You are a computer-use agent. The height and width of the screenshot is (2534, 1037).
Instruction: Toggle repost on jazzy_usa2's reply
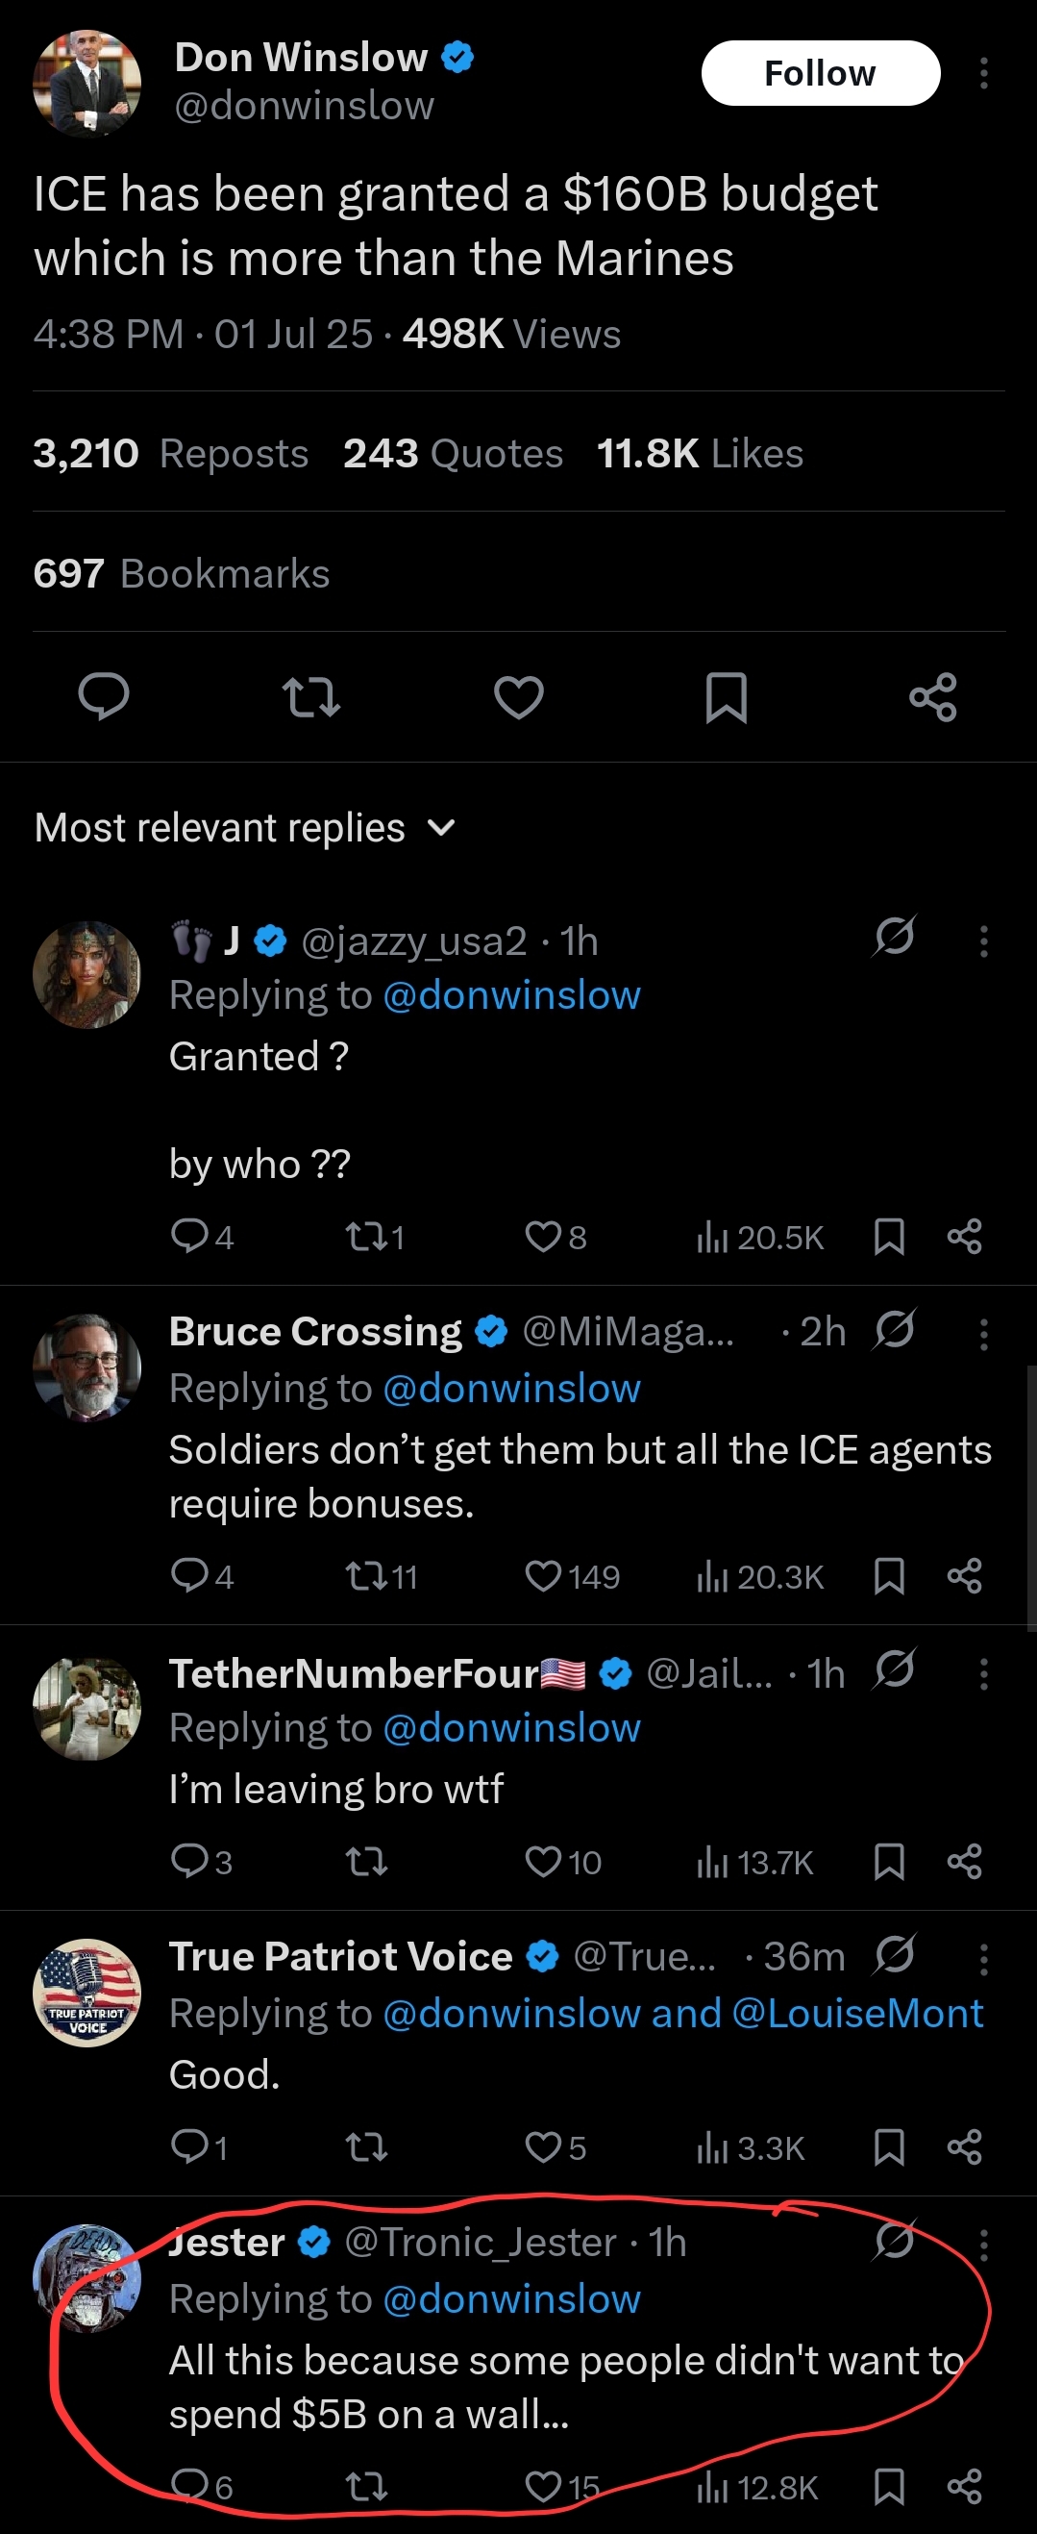point(375,1237)
